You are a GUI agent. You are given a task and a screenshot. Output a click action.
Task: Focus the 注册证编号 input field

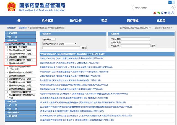[135, 39]
